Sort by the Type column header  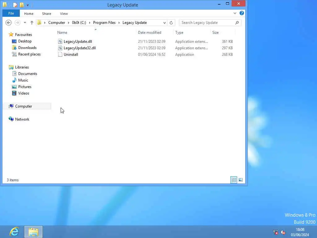[x=179, y=32]
